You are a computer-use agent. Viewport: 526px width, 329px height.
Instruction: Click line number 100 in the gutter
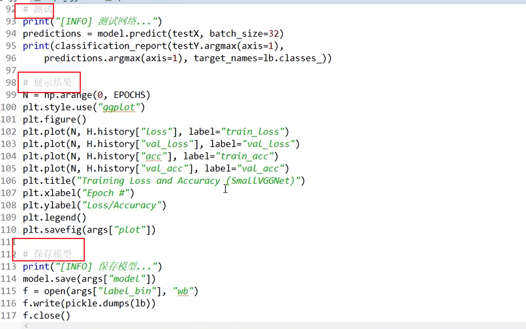8,107
